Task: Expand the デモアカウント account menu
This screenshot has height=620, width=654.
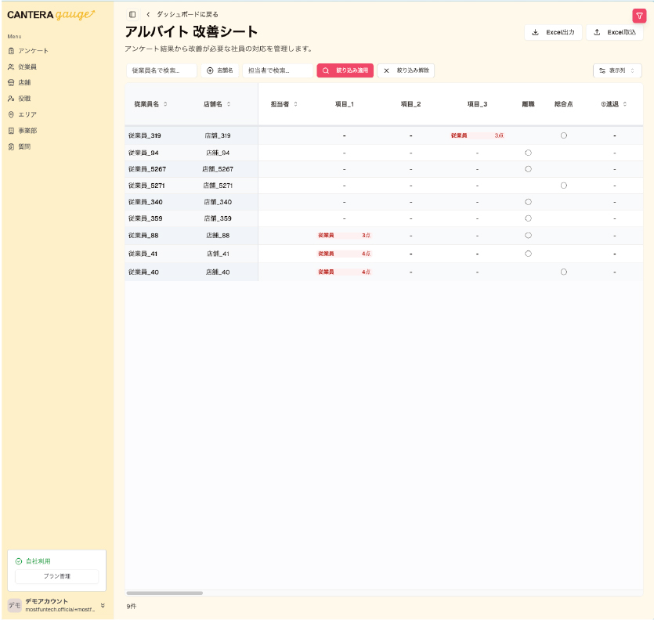Action: pos(103,604)
